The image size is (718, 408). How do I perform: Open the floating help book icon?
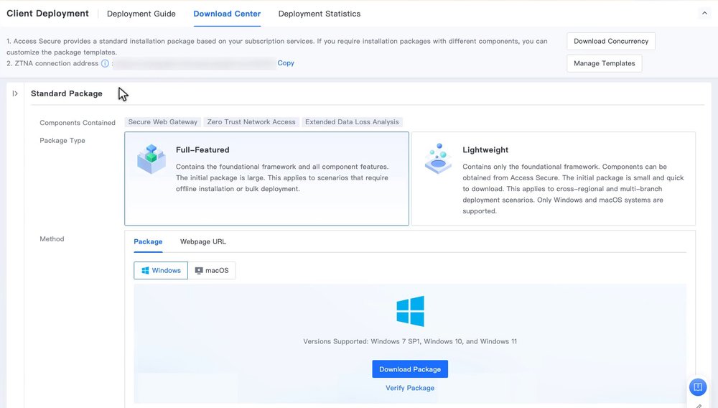click(698, 387)
